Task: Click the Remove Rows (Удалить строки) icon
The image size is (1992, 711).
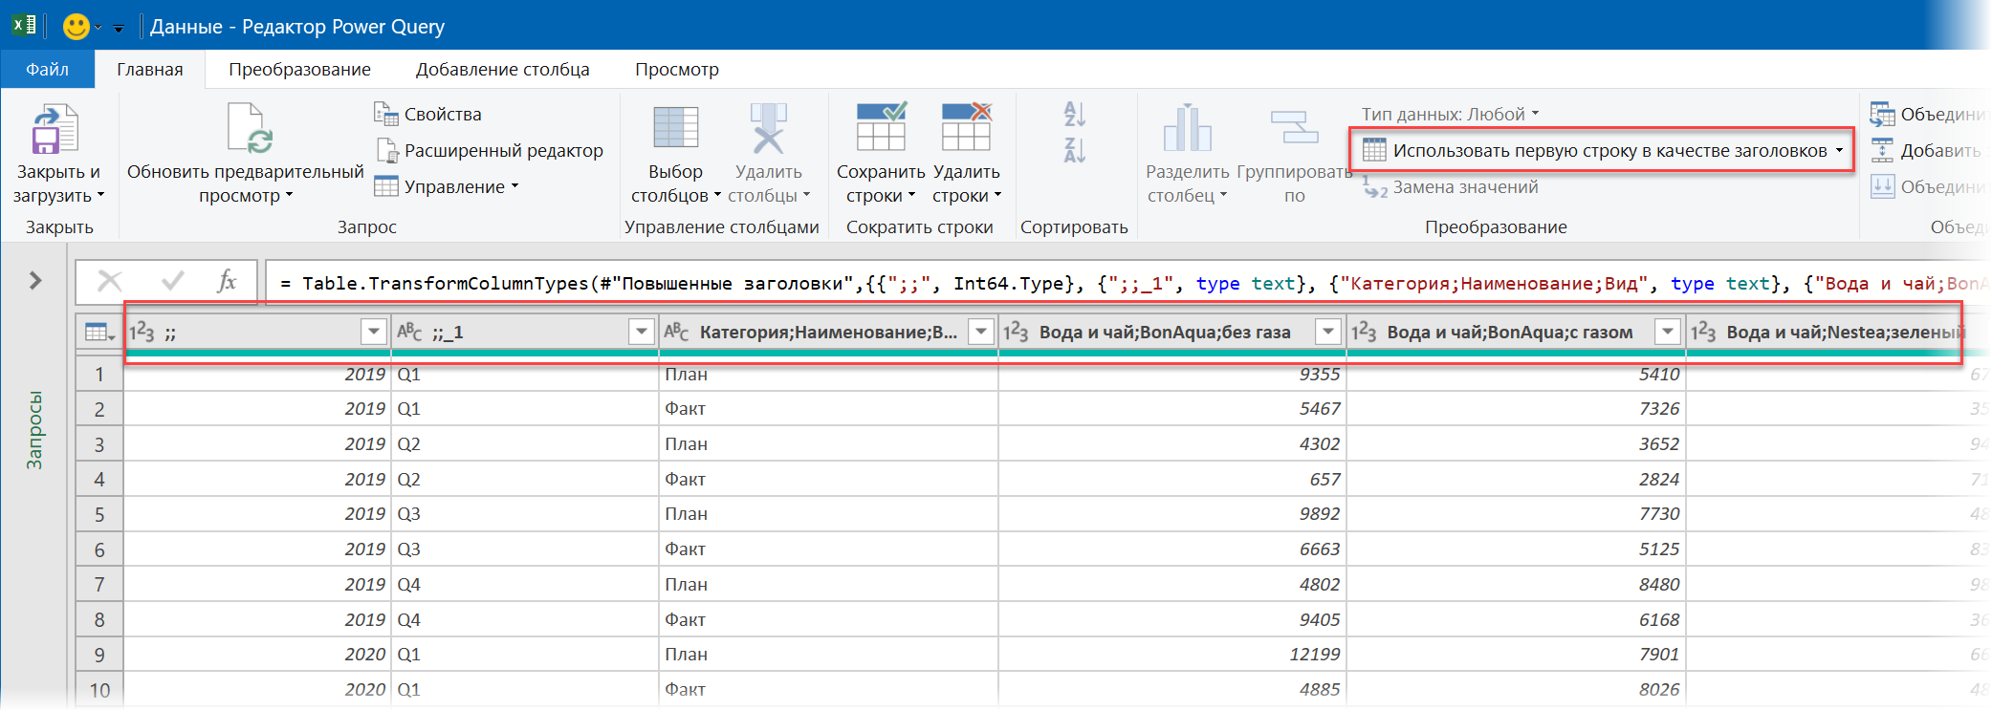Action: click(x=966, y=127)
